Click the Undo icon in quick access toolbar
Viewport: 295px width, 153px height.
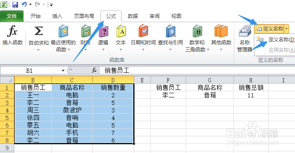pyautogui.click(x=24, y=4)
